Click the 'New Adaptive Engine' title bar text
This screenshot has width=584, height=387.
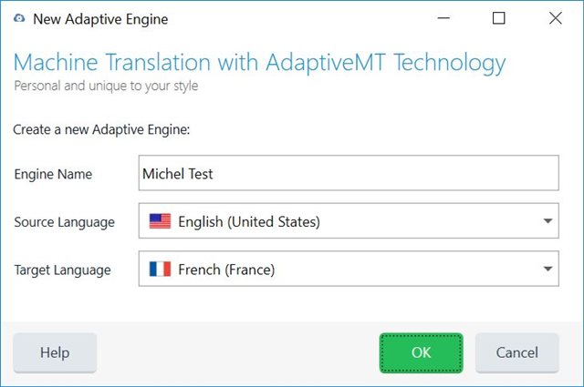pyautogui.click(x=100, y=18)
